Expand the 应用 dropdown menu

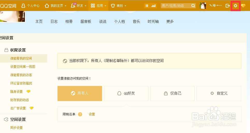[98, 6]
